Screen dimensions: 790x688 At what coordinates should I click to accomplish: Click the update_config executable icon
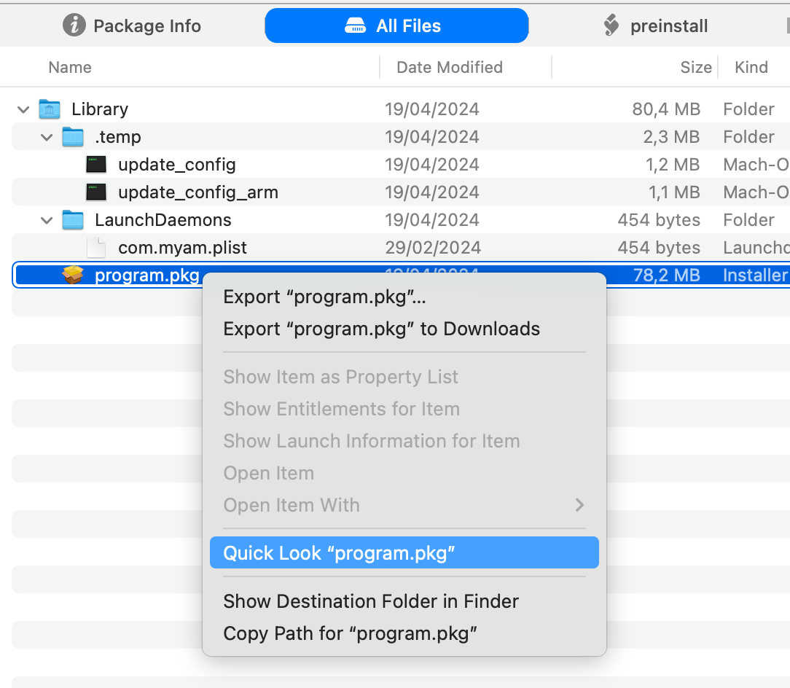[x=95, y=164]
